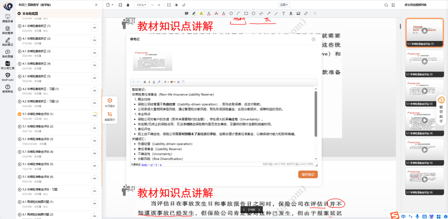Select the rectangle shape annotation tool
This screenshot has height=219, width=448.
(246, 14)
